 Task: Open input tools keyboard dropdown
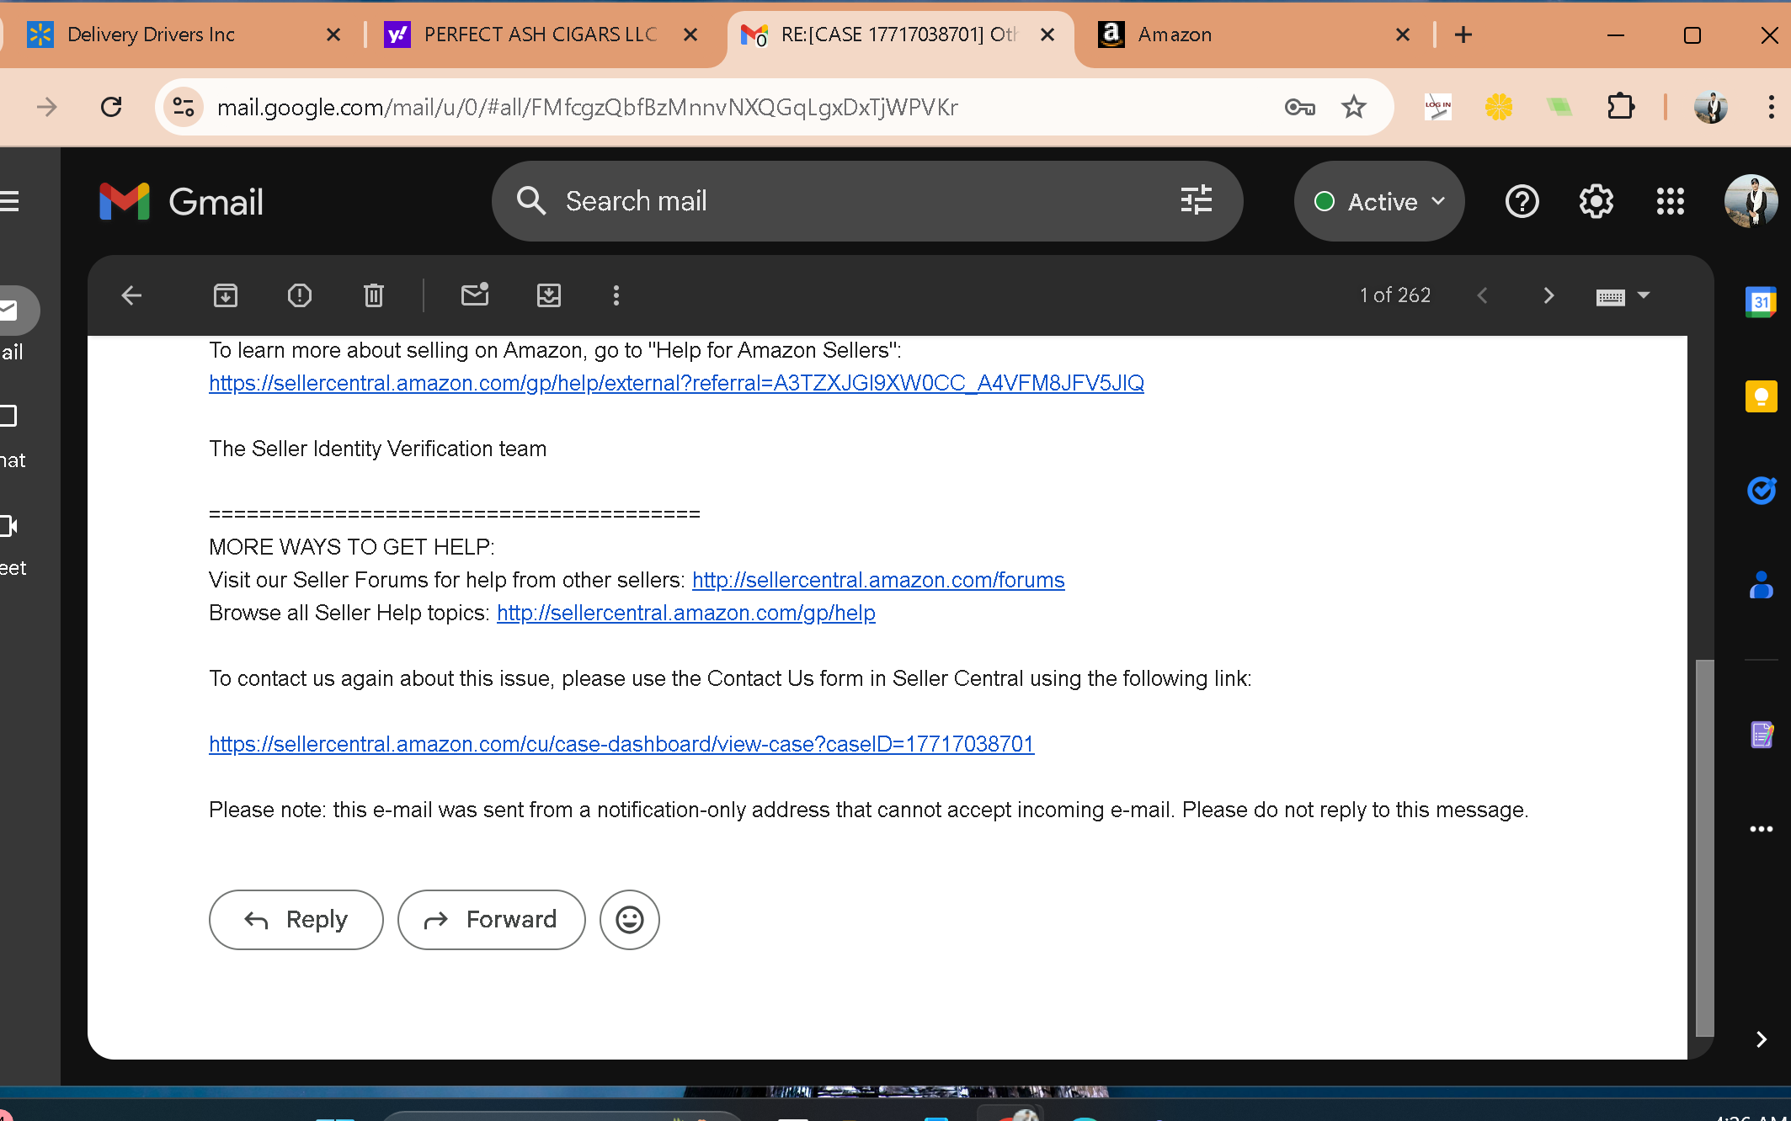1623,296
